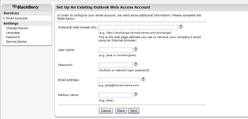Viewport: 248px width, 119px height.
Task: Open the Service Books settings
Action: coord(16,42)
